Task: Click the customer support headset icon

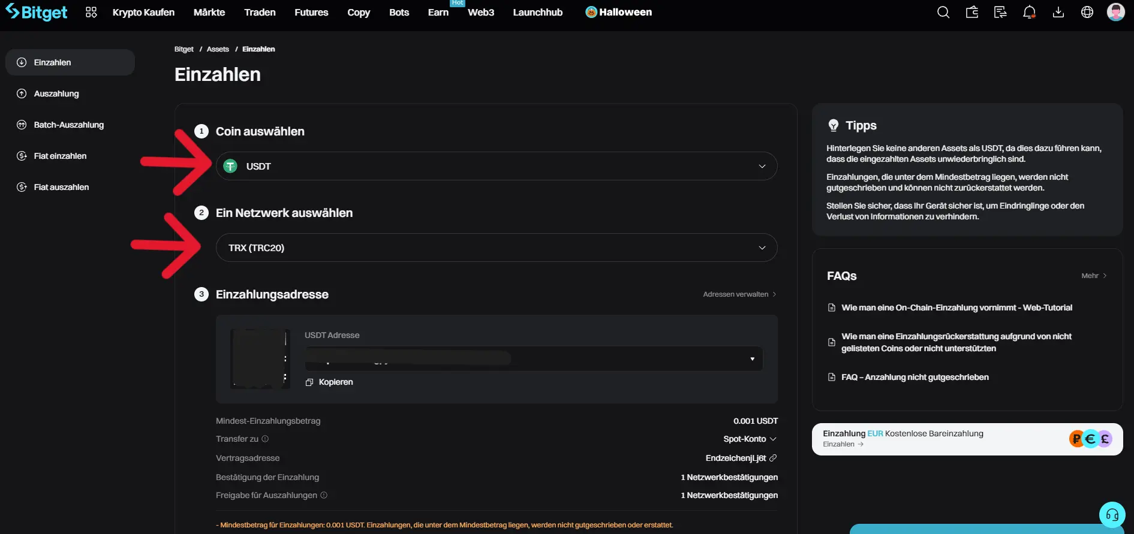Action: click(1112, 515)
